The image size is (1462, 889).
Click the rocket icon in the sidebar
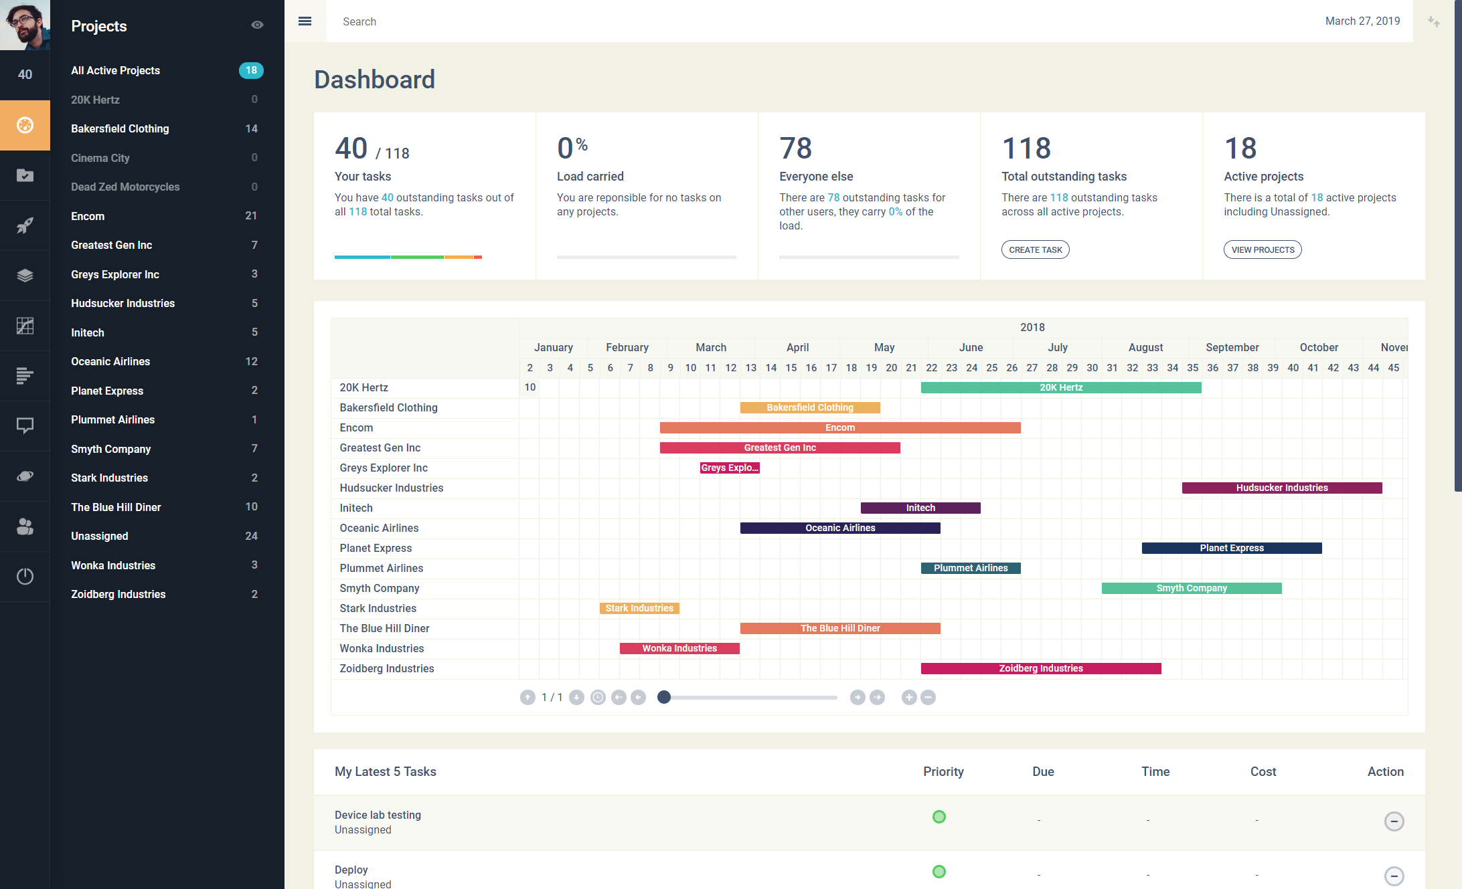[x=25, y=225]
